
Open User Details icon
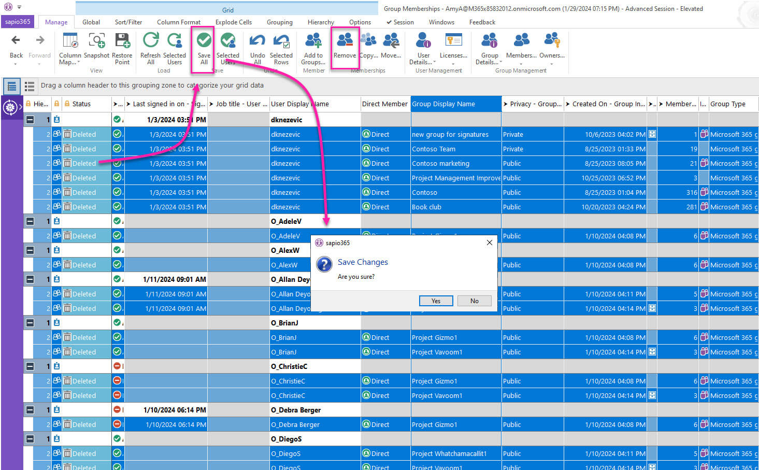point(423,40)
